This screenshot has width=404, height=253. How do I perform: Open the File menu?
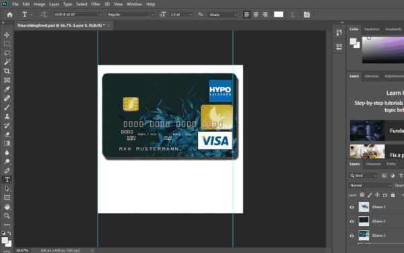15,4
